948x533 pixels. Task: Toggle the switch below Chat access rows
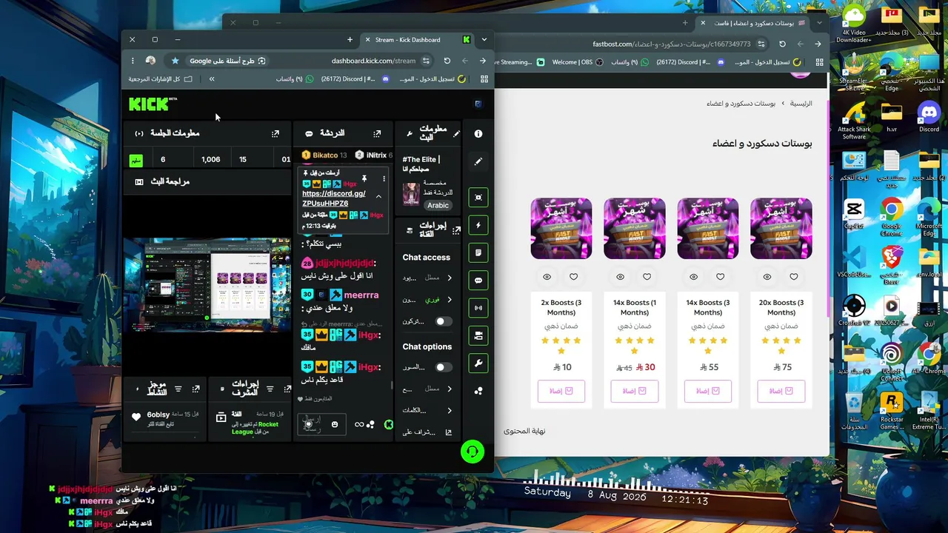click(442, 321)
